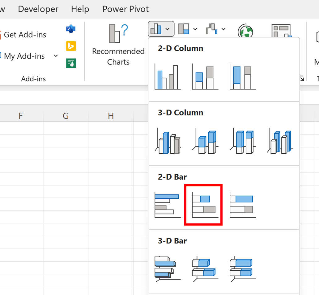
Task: Choose the plain 3-D Column chart
Action: (280, 141)
